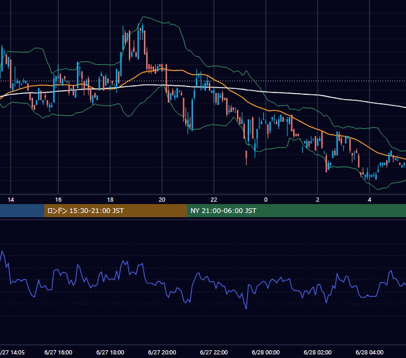This screenshot has width=406, height=358.
Task: Click the 6/27 18:00 date label on the lower axis
Action: [x=110, y=352]
